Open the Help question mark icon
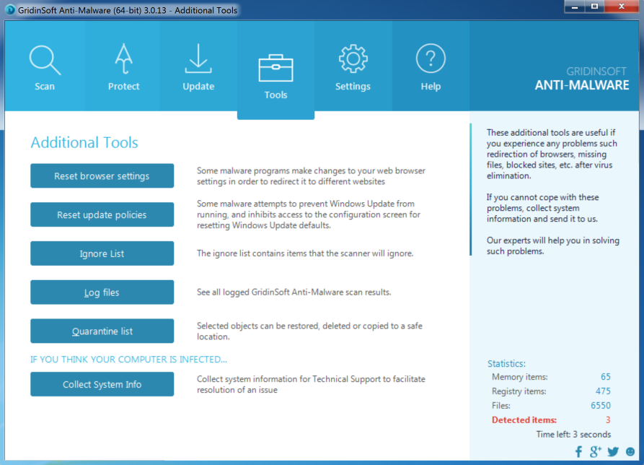Screen dimensions: 644x465 tap(431, 58)
